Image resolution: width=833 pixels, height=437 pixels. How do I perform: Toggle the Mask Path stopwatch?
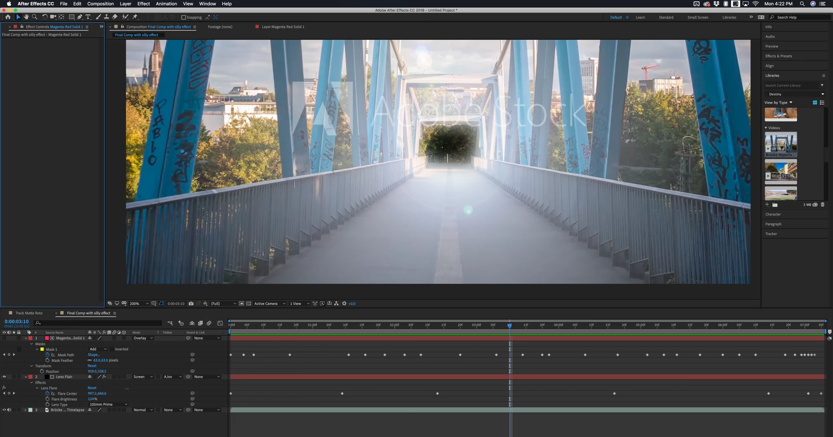tap(47, 355)
